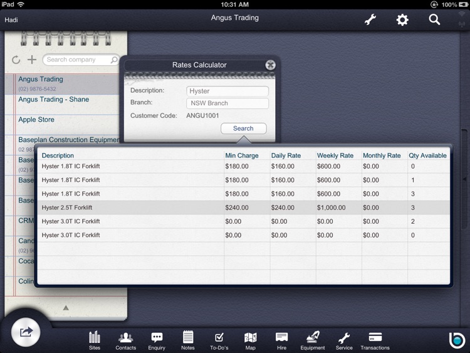Screen dimensions: 470x353
Task: Add a new company with plus icon
Action: click(32, 60)
